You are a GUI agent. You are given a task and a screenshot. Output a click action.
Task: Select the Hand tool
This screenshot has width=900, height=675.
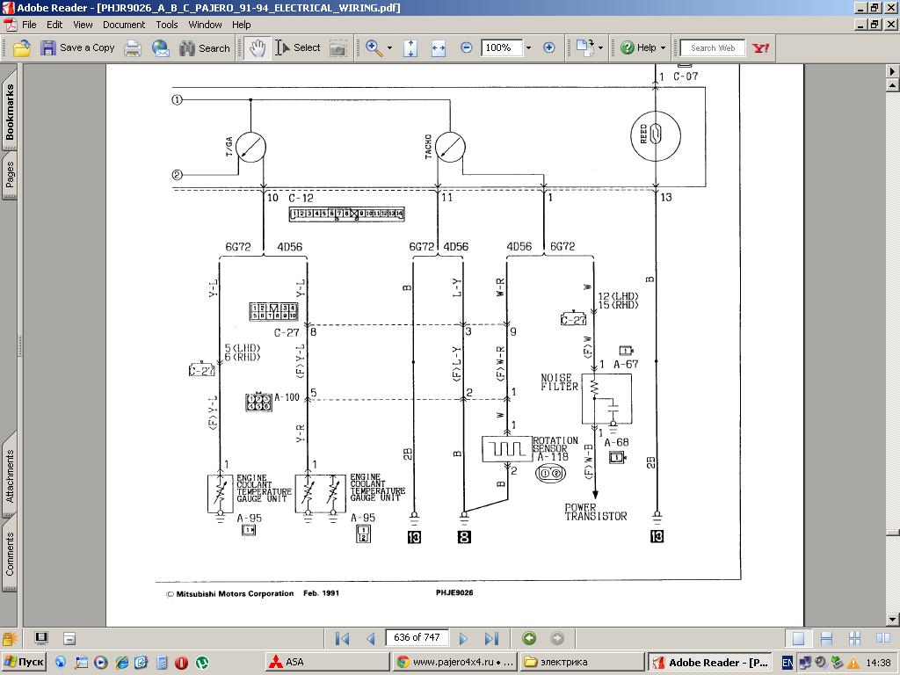coord(257,48)
